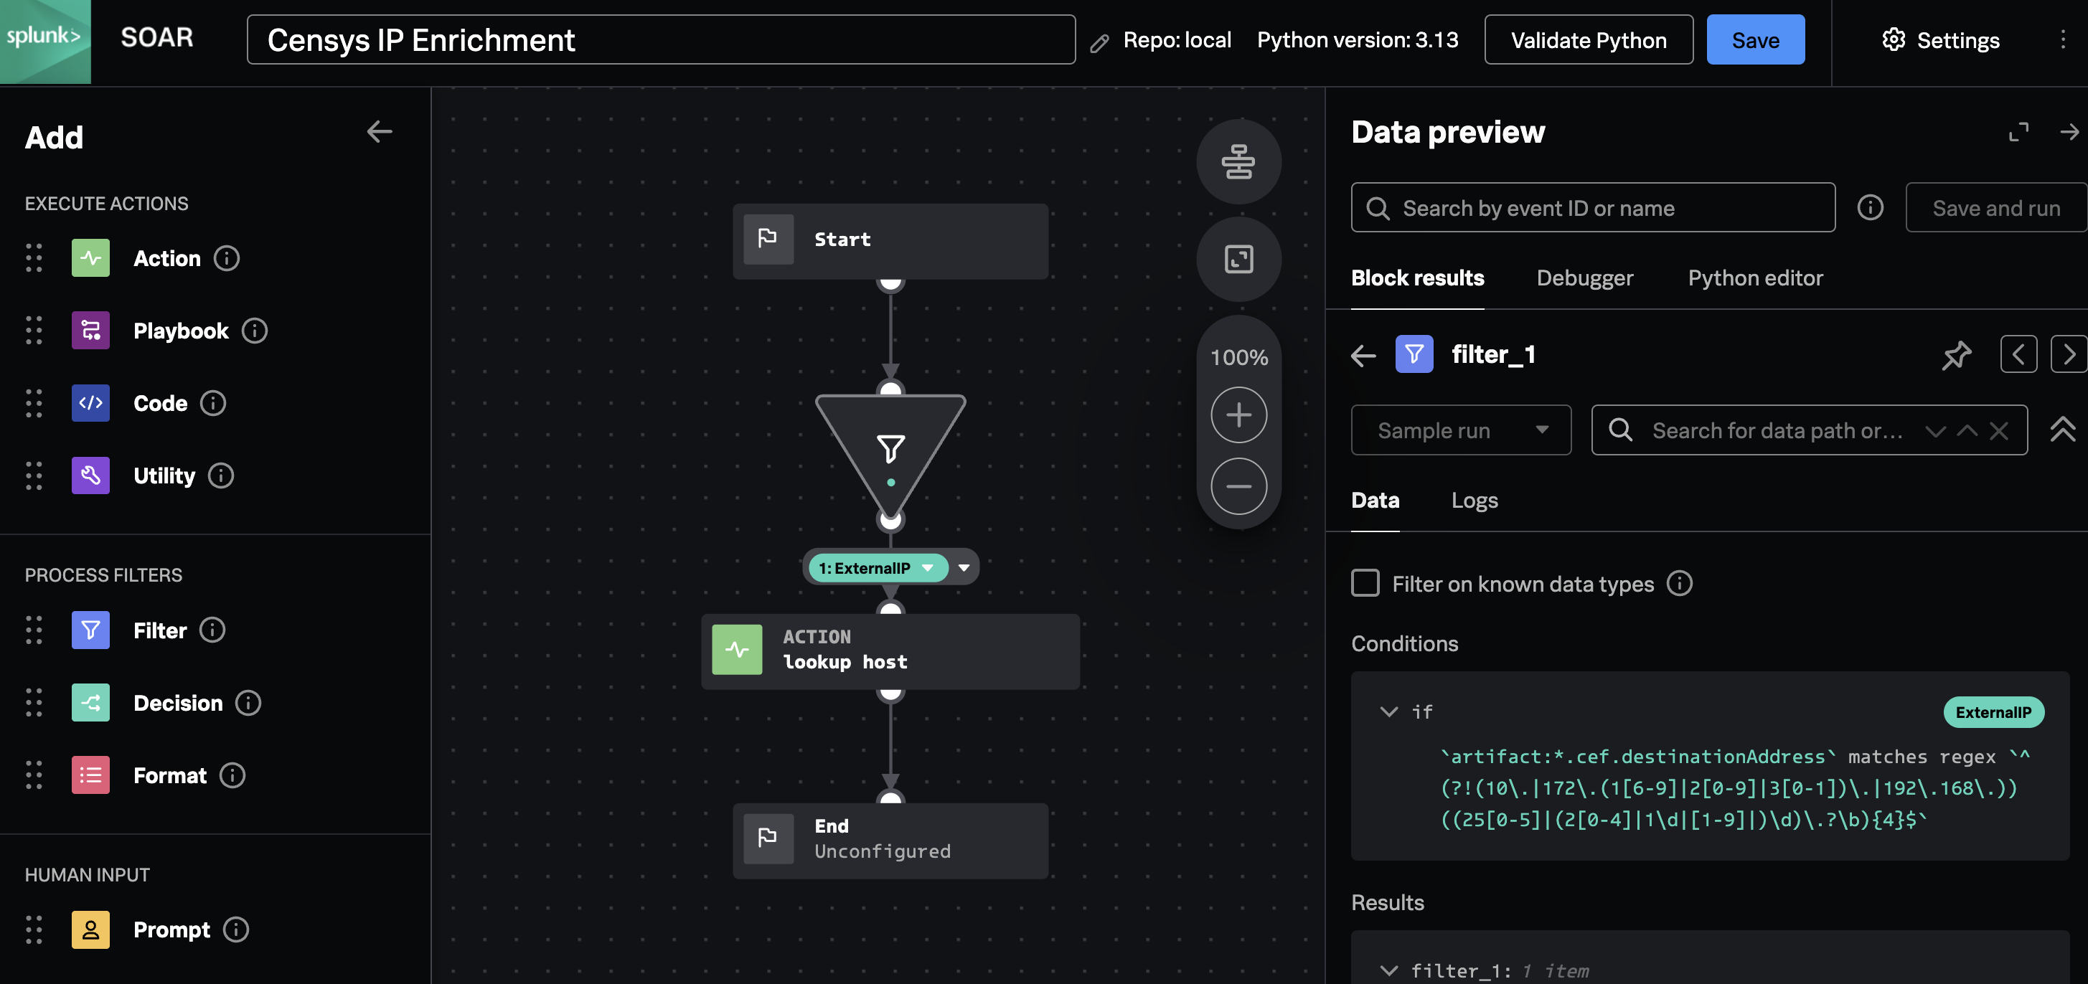Zoom out with the minus icon
Screen dimensions: 2088x984
(x=1238, y=486)
